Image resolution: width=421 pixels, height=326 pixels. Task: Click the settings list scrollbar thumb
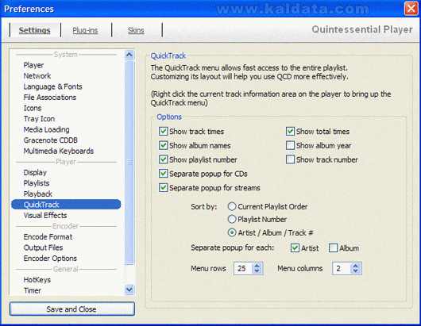(129, 163)
